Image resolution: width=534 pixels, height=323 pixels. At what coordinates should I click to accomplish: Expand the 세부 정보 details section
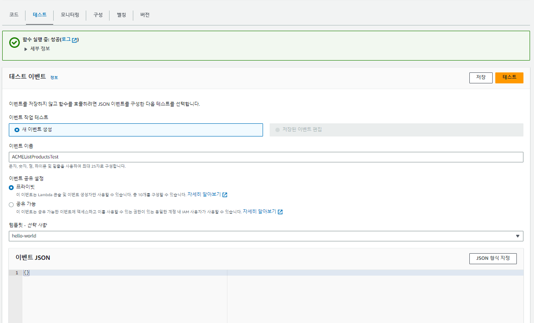point(37,49)
